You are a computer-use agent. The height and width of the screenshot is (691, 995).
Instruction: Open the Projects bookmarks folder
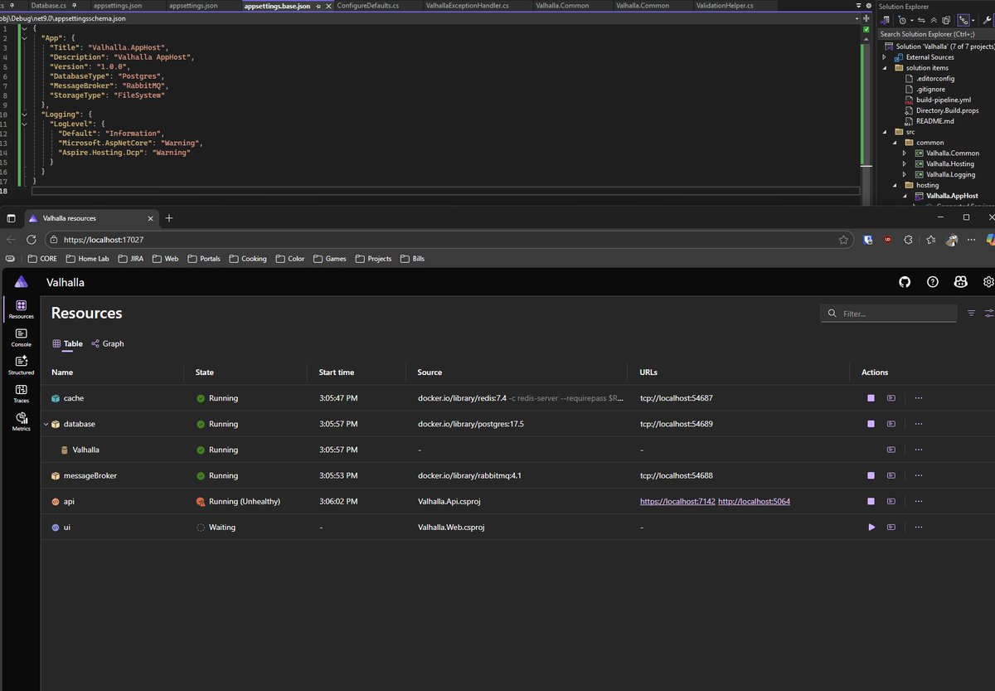coord(373,259)
